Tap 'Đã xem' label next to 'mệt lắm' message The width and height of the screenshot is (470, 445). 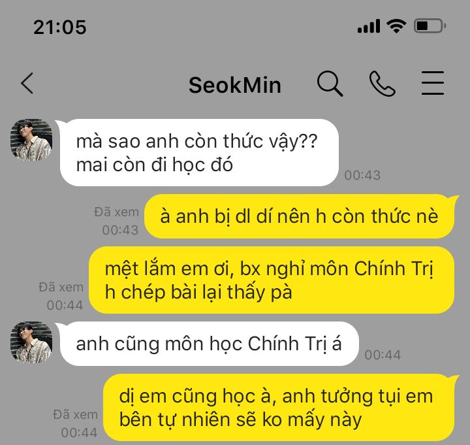pyautogui.click(x=61, y=287)
